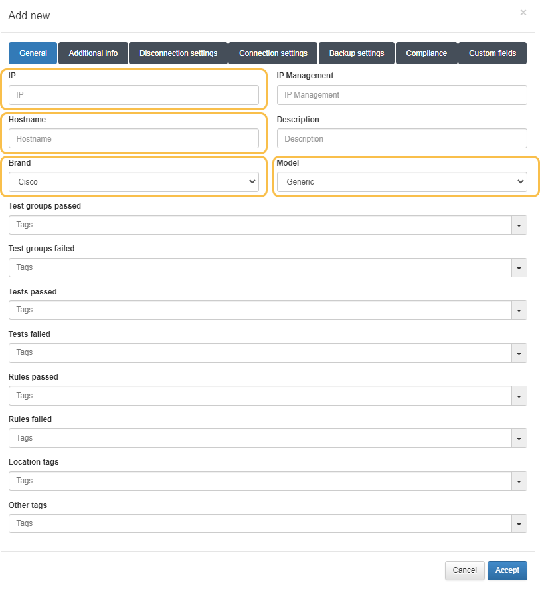Open the Tests failed dropdown arrow
This screenshot has width=540, height=589.
[x=519, y=353]
